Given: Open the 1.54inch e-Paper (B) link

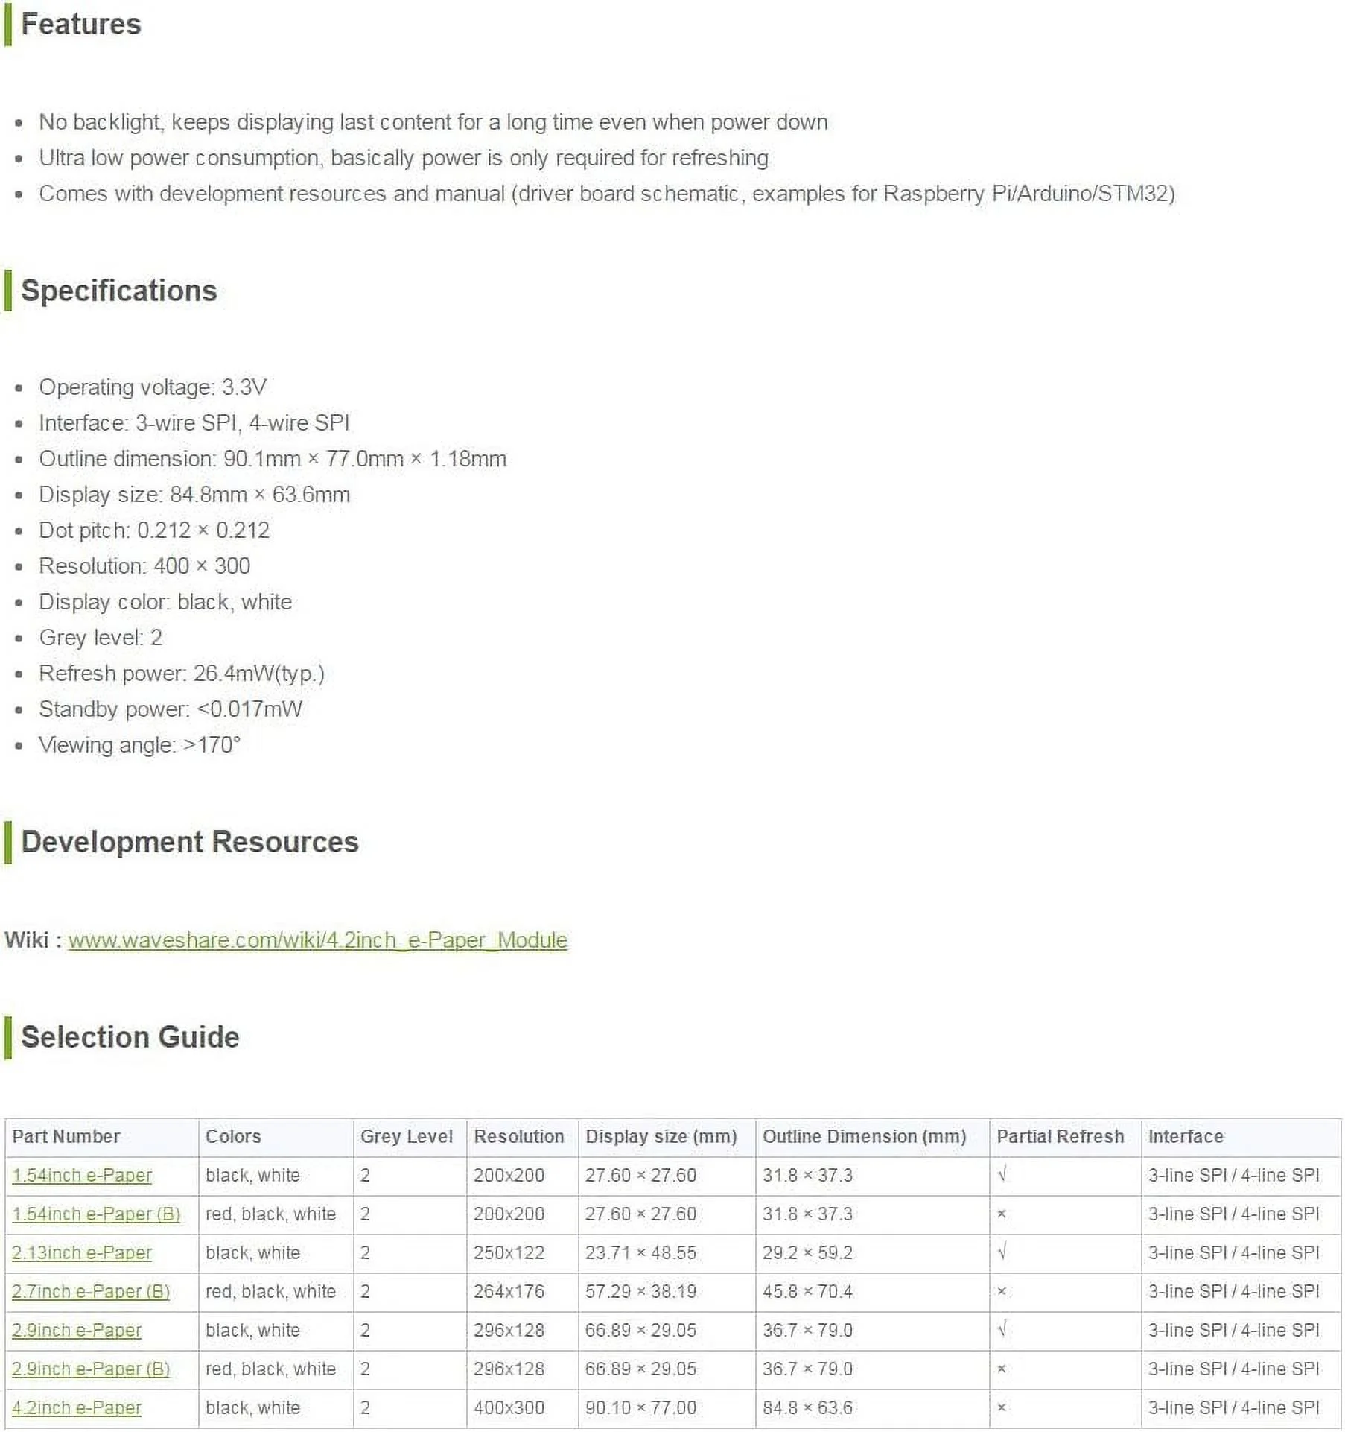Looking at the screenshot, I should (96, 1214).
